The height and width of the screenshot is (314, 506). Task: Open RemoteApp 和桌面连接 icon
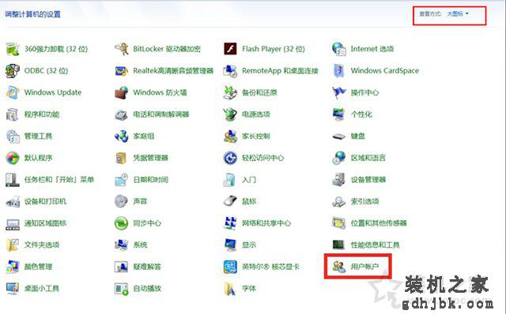coord(230,71)
